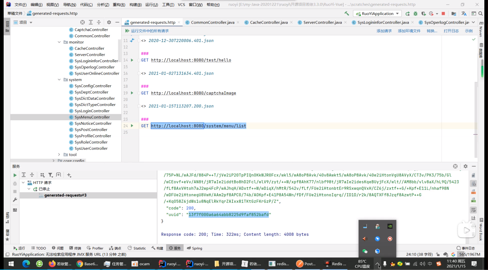Switch to SysLogininforController.java tab
Screen dimensions: 488x270
pos(383,22)
